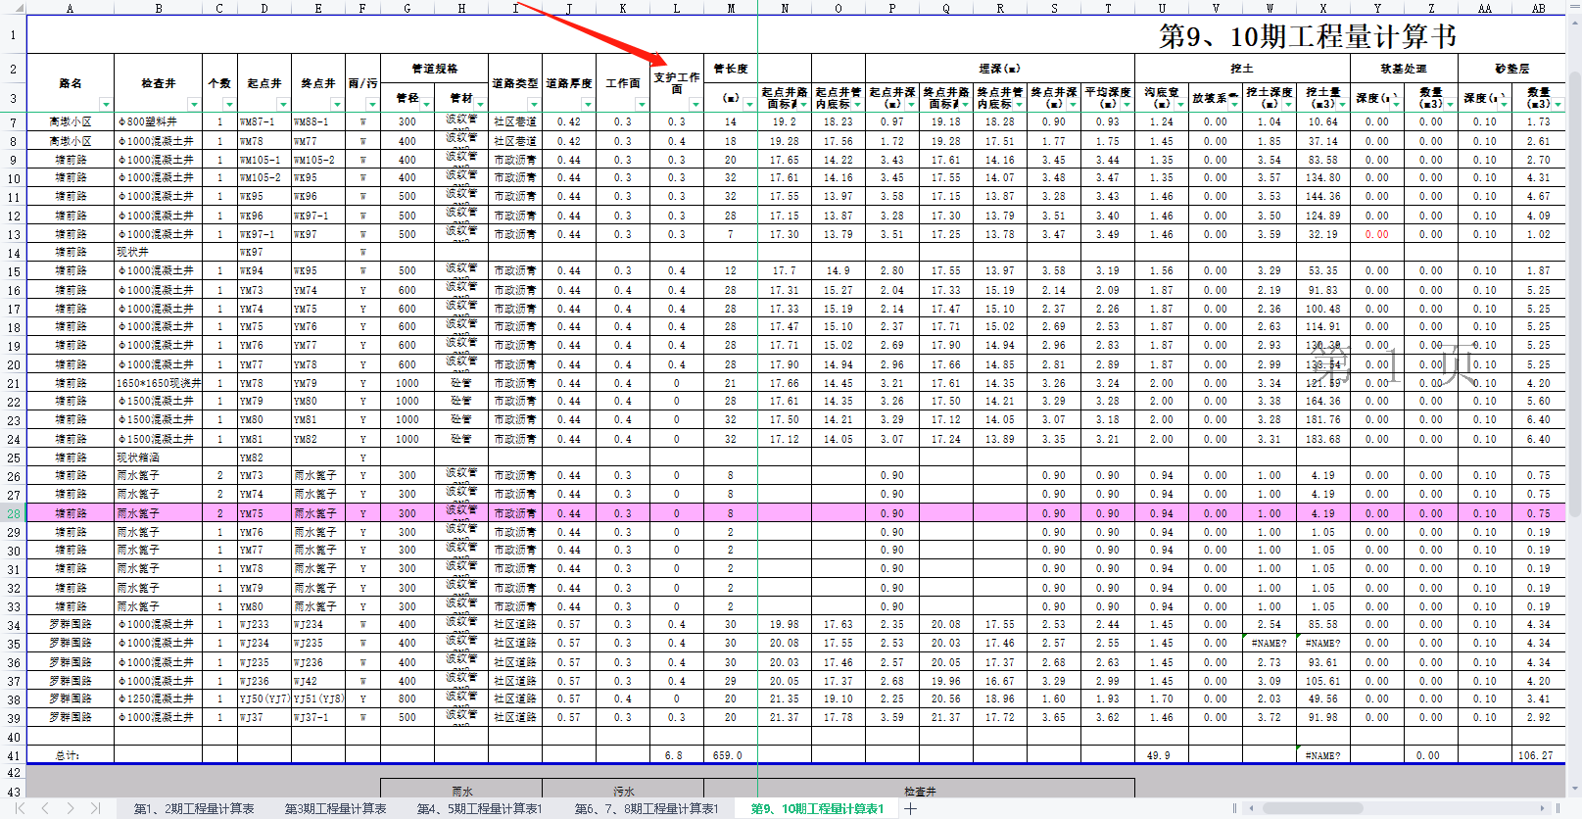Open the 起点井 column filter dropdown
Image resolution: width=1582 pixels, height=819 pixels.
[283, 104]
